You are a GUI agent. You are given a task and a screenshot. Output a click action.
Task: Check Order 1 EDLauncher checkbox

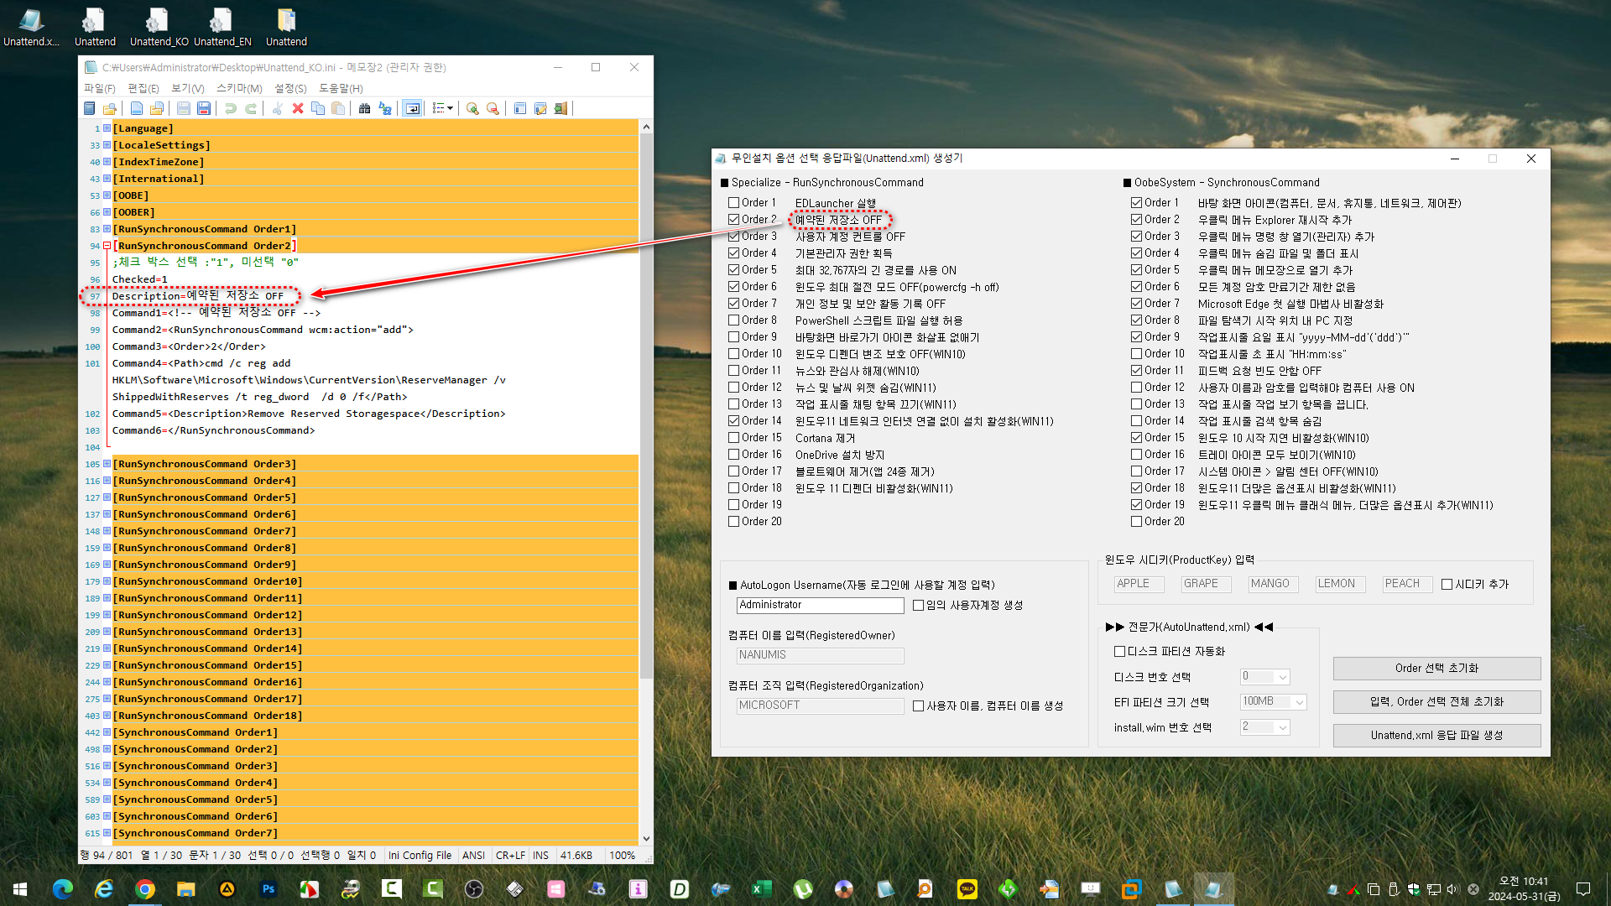pyautogui.click(x=734, y=202)
